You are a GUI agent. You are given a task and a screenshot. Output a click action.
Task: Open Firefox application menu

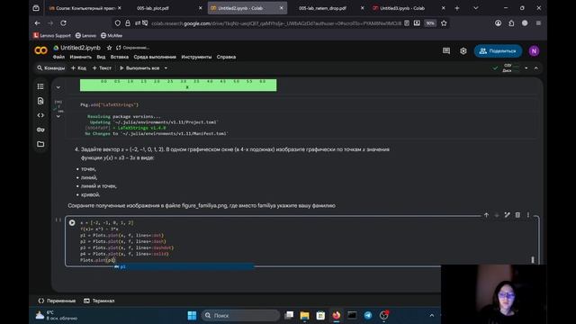[x=538, y=23]
